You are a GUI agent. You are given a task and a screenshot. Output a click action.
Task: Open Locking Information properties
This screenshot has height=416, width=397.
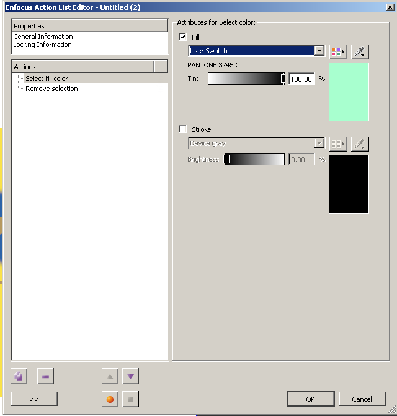point(43,45)
